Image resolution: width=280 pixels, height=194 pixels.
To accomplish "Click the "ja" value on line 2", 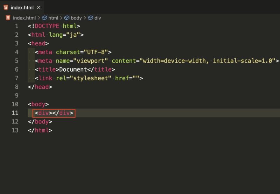I will (x=73, y=35).
